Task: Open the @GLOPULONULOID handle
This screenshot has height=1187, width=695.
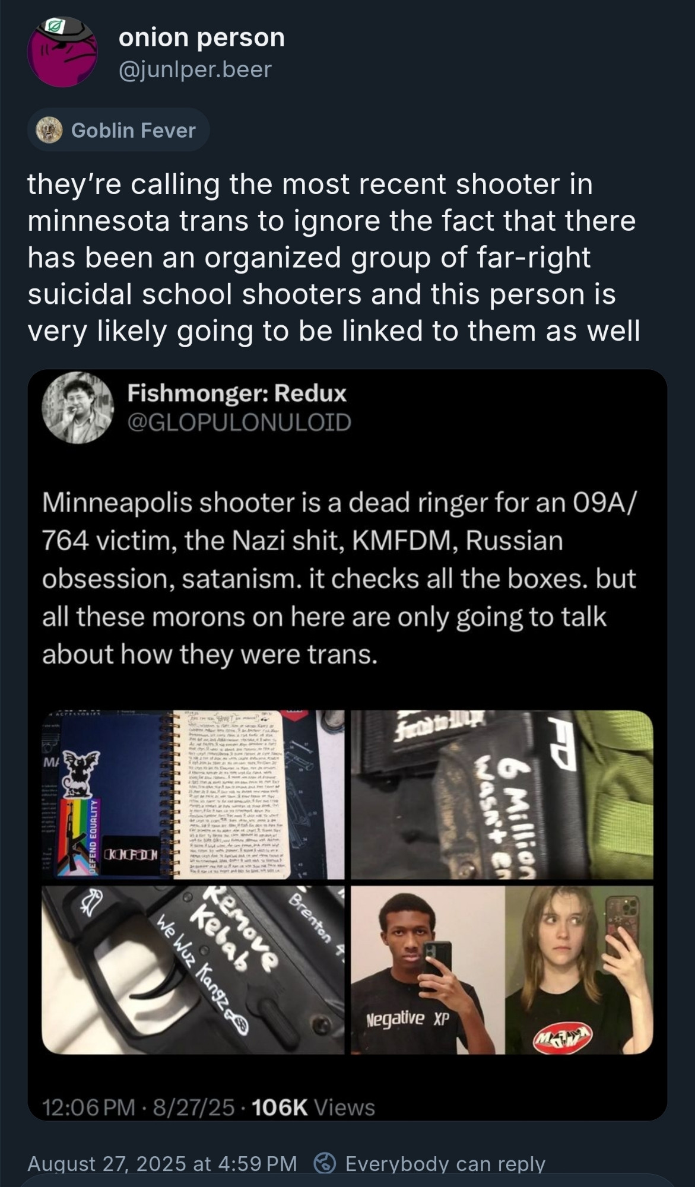Action: (x=239, y=422)
